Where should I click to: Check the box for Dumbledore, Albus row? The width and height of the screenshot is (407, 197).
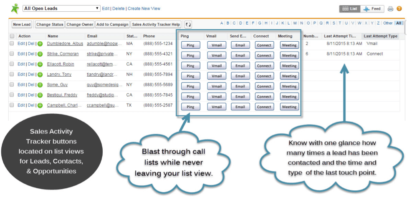click(12, 44)
